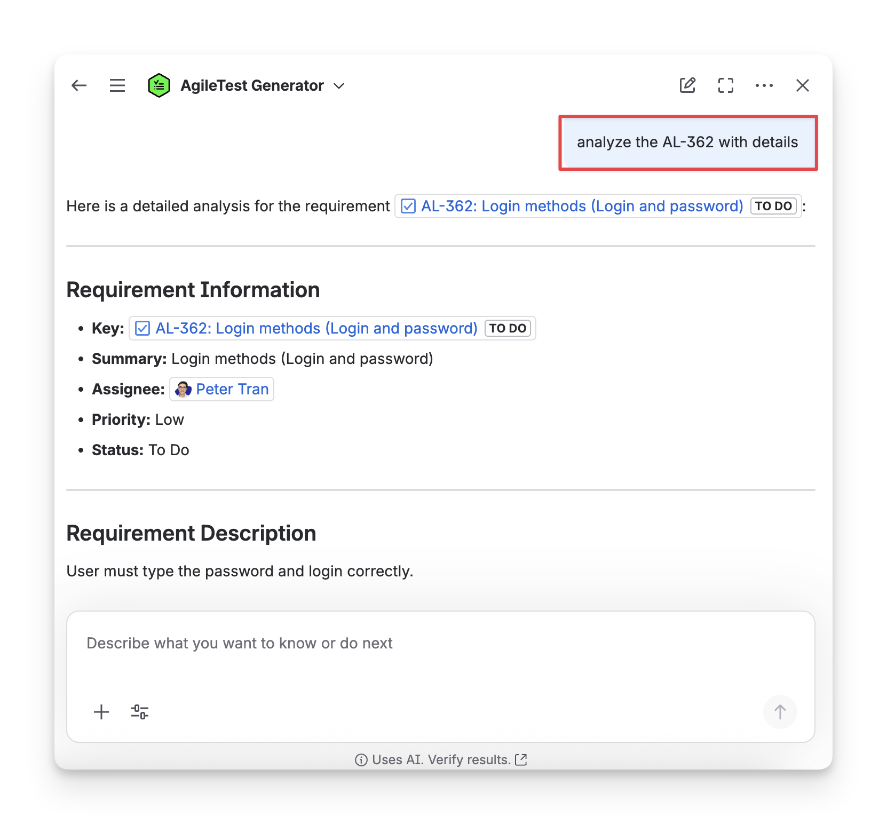Screen dimensions: 887x824
Task: Open the sliders settings icon in the prompt box
Action: [140, 712]
